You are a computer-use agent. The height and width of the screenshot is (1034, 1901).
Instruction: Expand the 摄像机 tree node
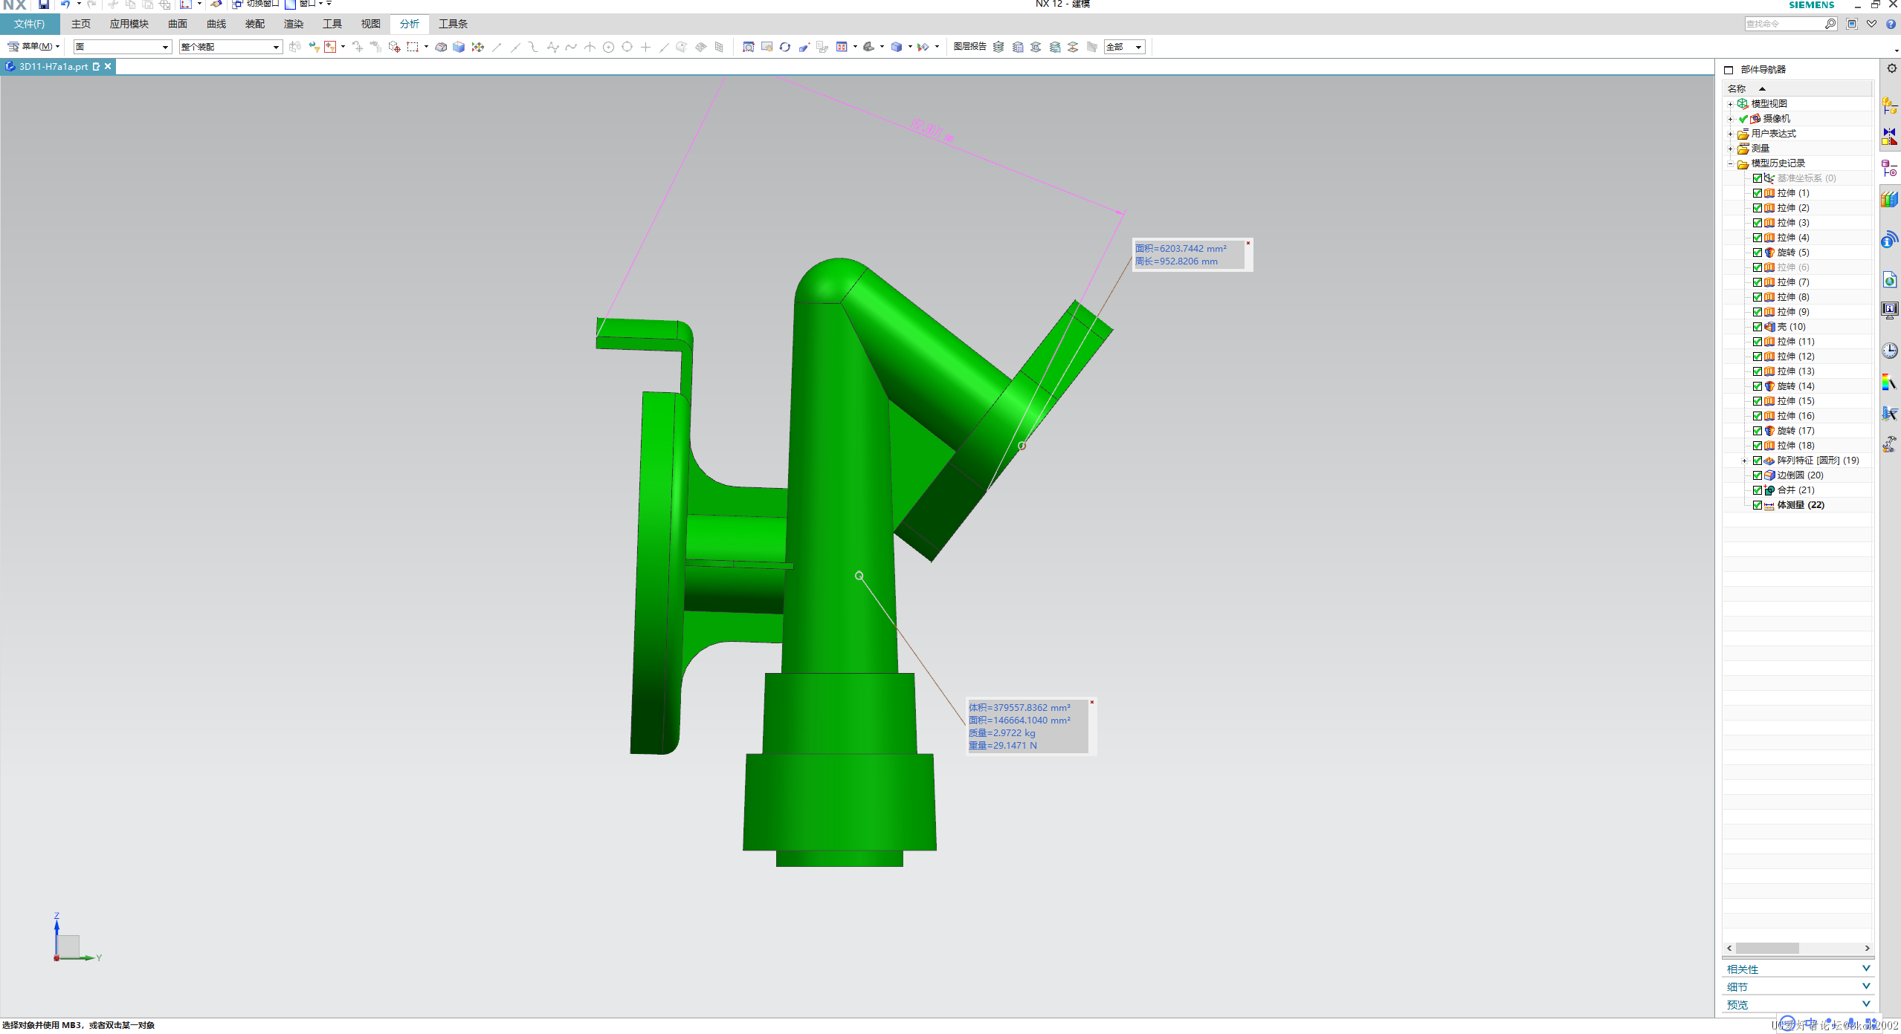(x=1730, y=119)
